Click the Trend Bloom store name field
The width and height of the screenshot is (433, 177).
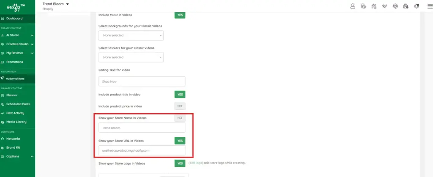[142, 128]
